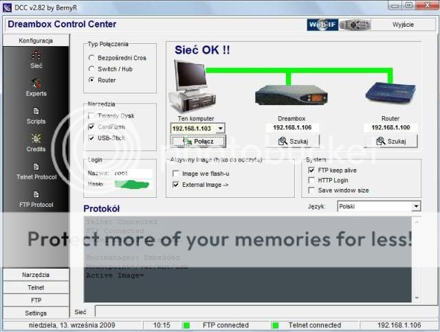Click the Telnet Connected log line
Screen dimensions: 440x332
coord(122,222)
